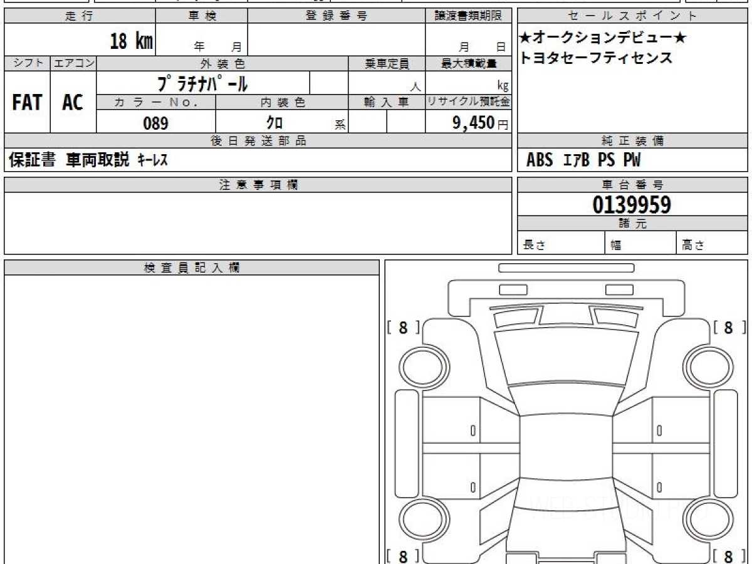Screen dimensions: 752x564
Task: Click the 乗車定員 header
Action: (387, 63)
